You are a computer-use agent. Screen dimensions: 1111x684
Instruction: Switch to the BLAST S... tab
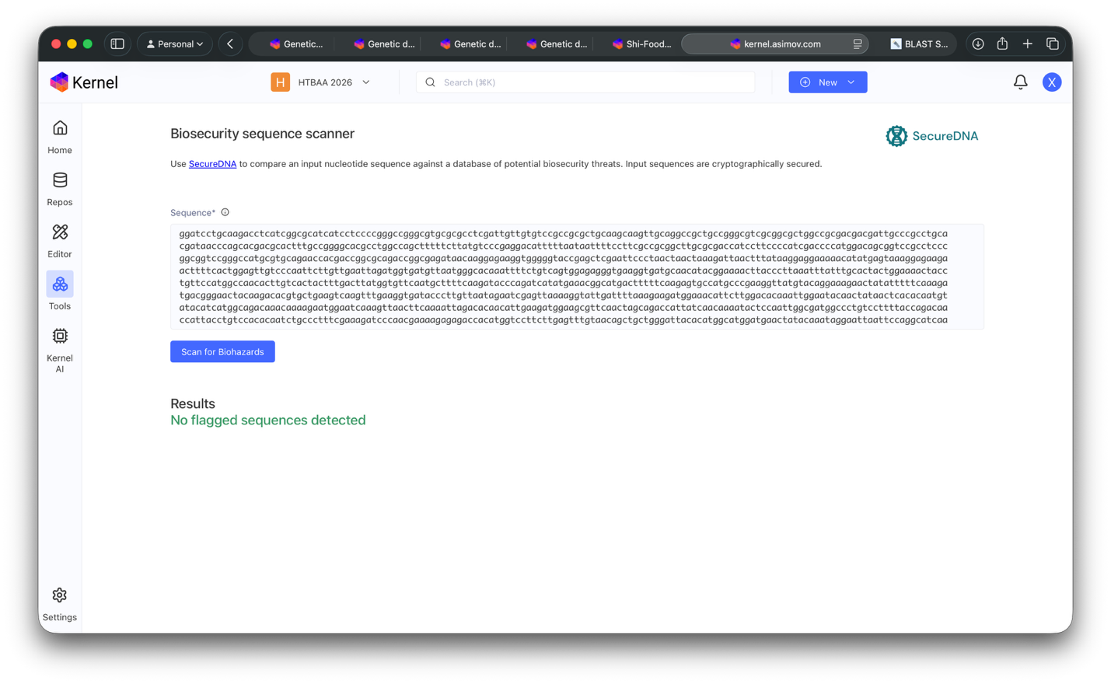[x=919, y=44]
